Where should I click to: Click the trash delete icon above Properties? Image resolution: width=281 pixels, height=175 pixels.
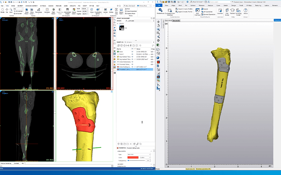[x=131, y=144]
